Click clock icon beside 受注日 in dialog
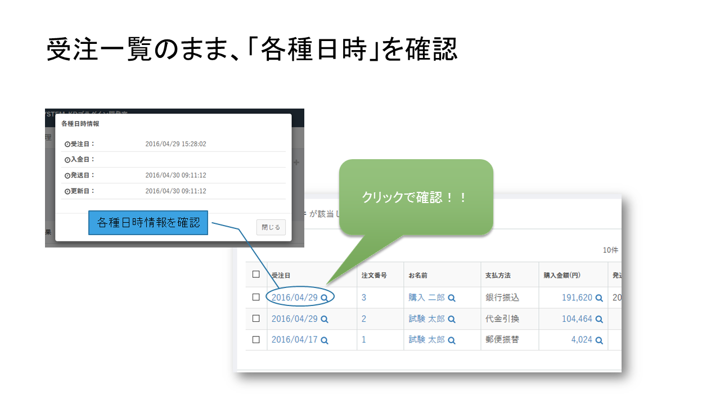The width and height of the screenshot is (720, 405). (67, 144)
